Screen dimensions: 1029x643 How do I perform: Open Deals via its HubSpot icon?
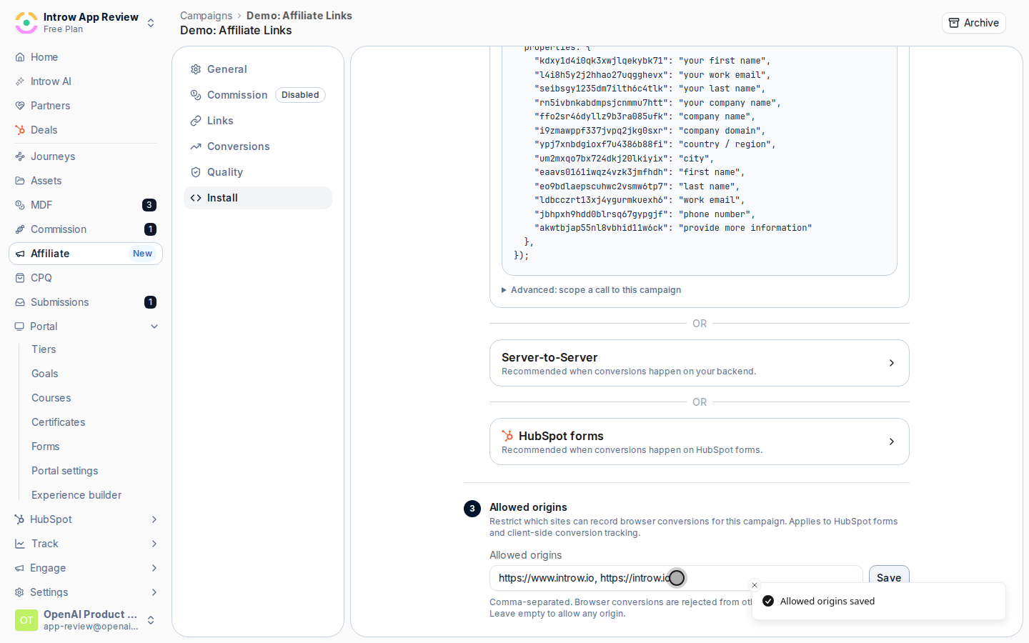[20, 130]
